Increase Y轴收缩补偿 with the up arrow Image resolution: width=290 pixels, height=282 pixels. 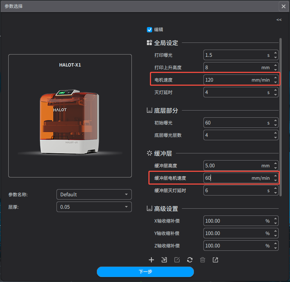click(x=275, y=231)
